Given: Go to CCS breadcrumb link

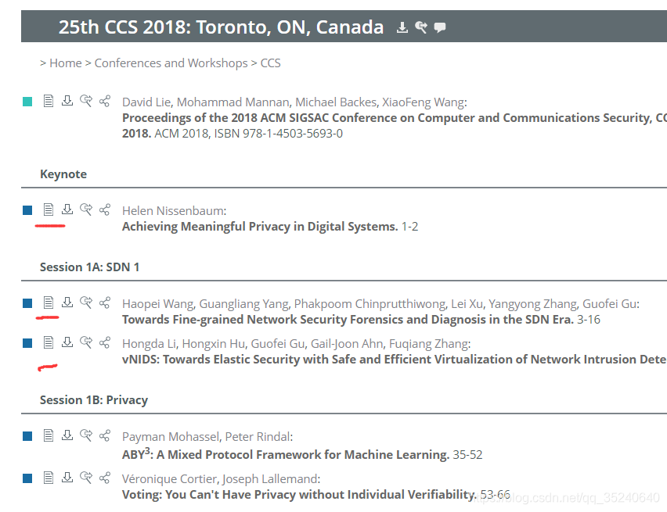Looking at the screenshot, I should [x=271, y=63].
